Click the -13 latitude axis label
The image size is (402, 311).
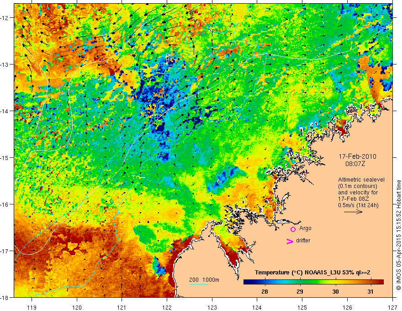pyautogui.click(x=5, y=64)
